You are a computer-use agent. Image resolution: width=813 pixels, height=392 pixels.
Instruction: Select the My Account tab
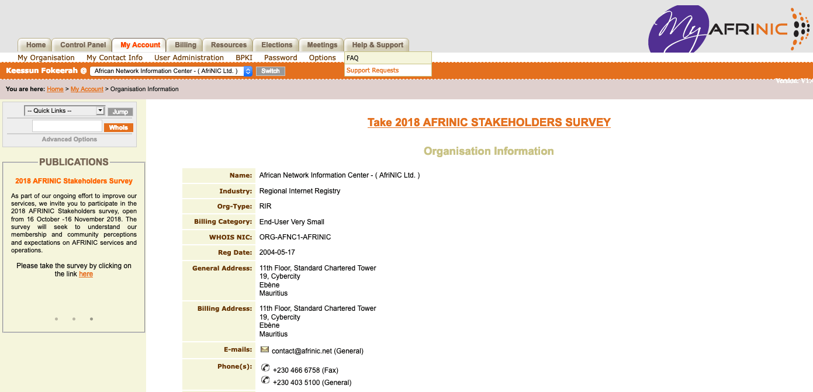point(140,45)
